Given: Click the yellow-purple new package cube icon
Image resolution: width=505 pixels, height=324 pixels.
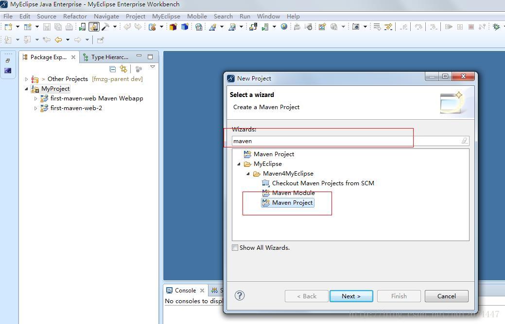Looking at the screenshot, I should pos(173,27).
